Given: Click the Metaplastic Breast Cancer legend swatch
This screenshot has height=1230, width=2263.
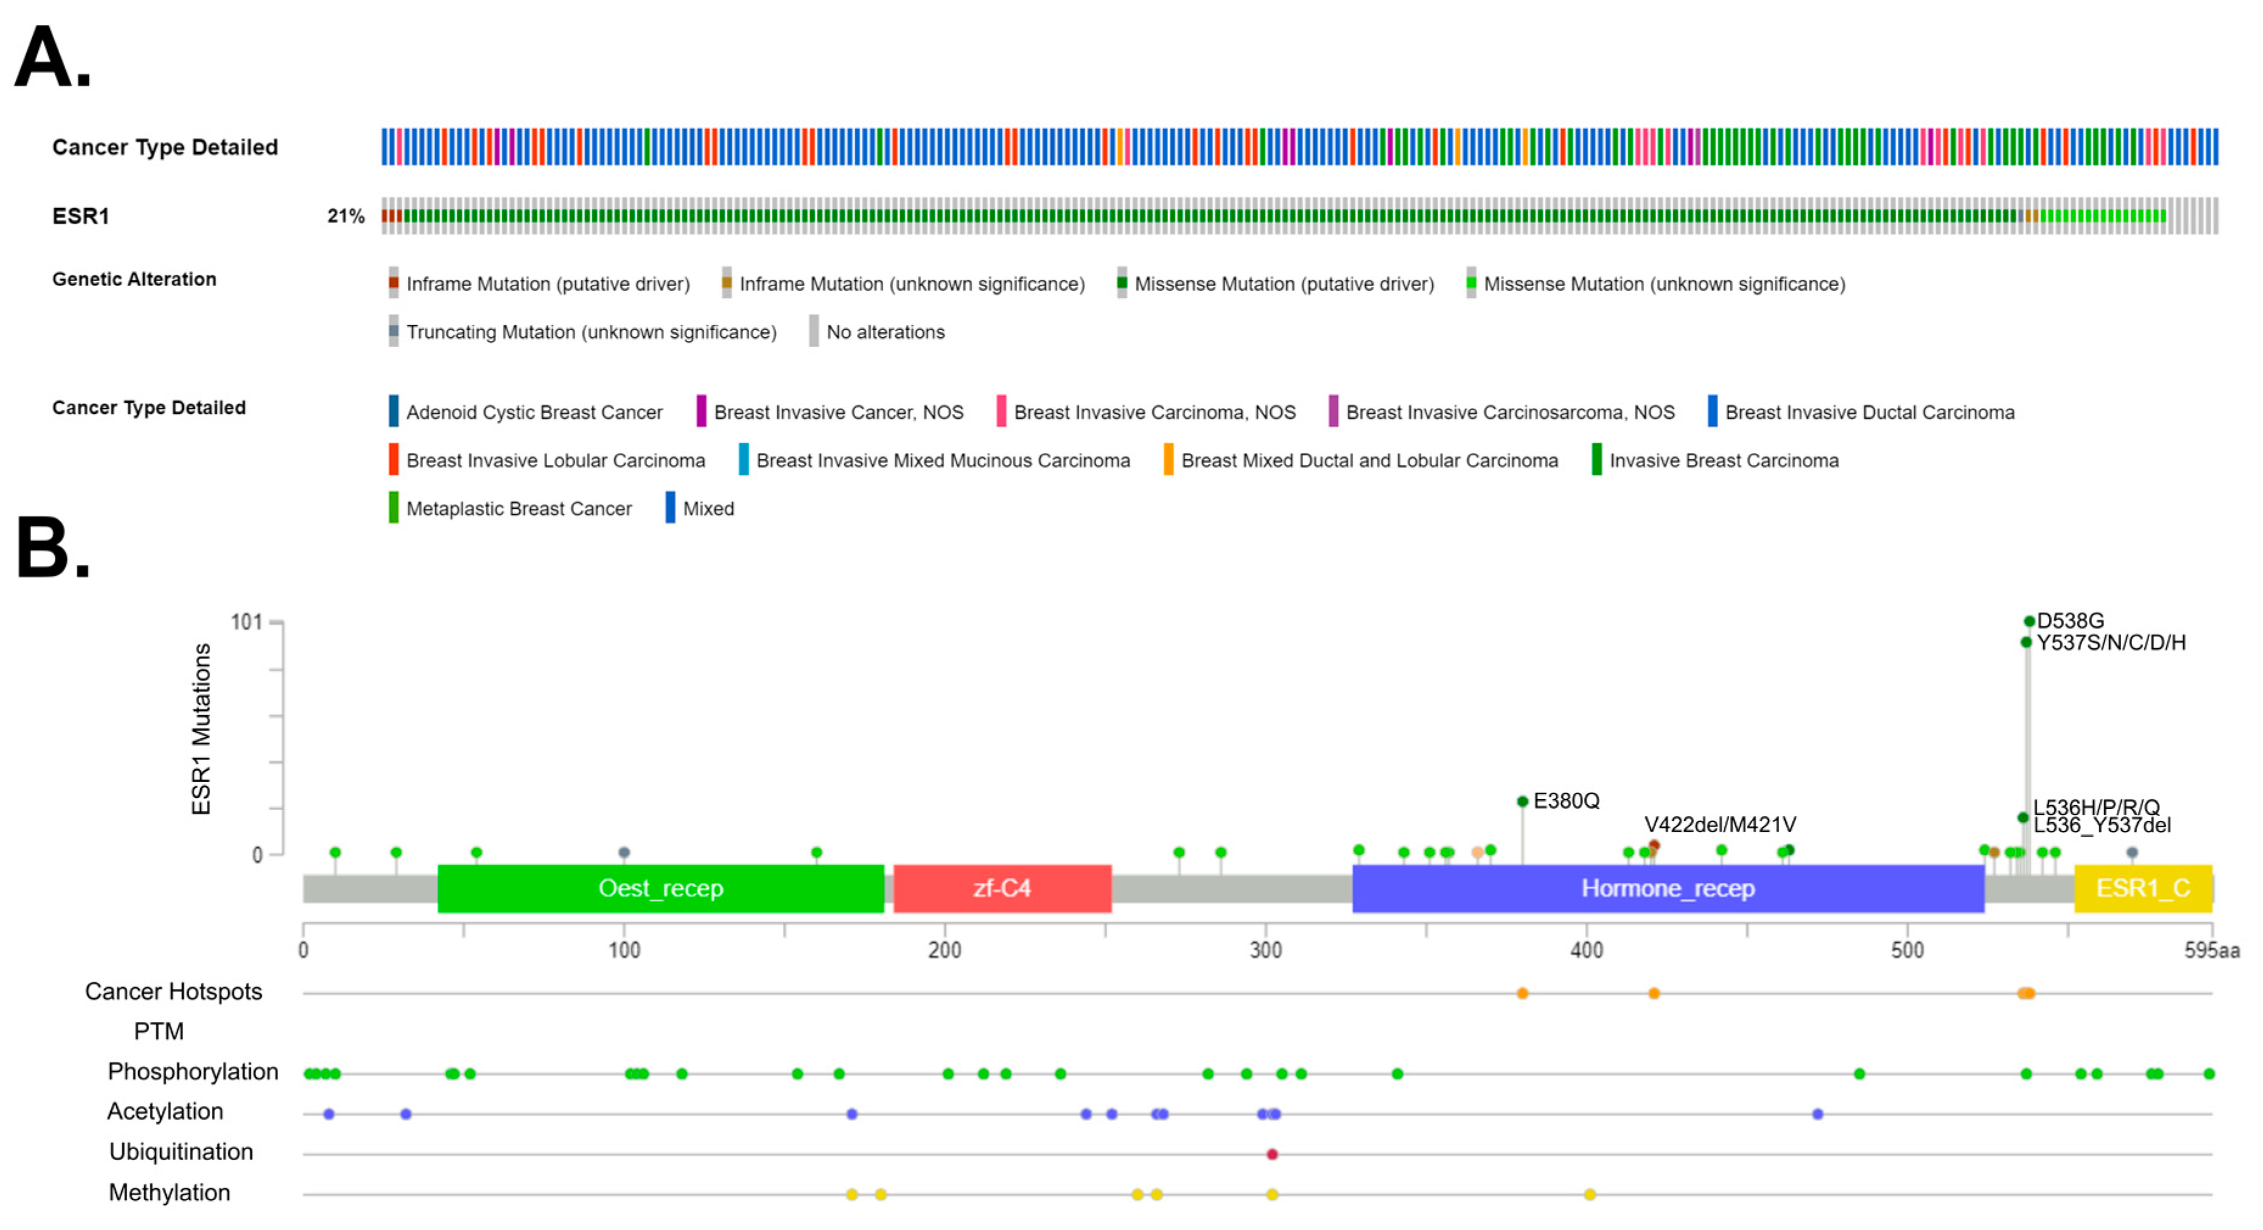Looking at the screenshot, I should pyautogui.click(x=394, y=508).
